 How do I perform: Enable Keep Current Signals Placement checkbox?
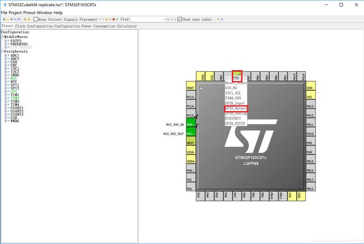pos(35,19)
